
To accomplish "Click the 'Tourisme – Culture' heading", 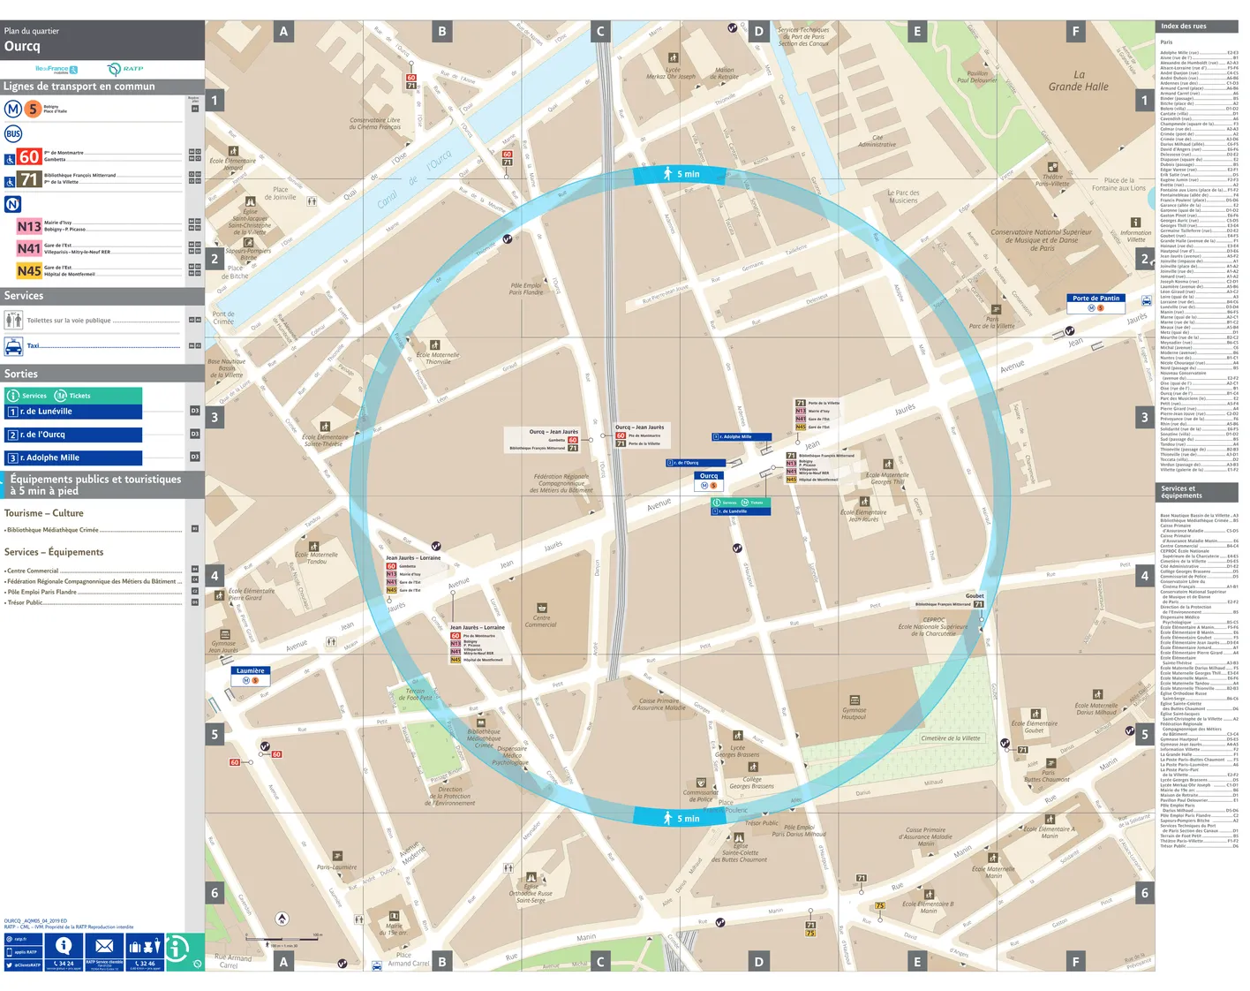I will (x=44, y=513).
